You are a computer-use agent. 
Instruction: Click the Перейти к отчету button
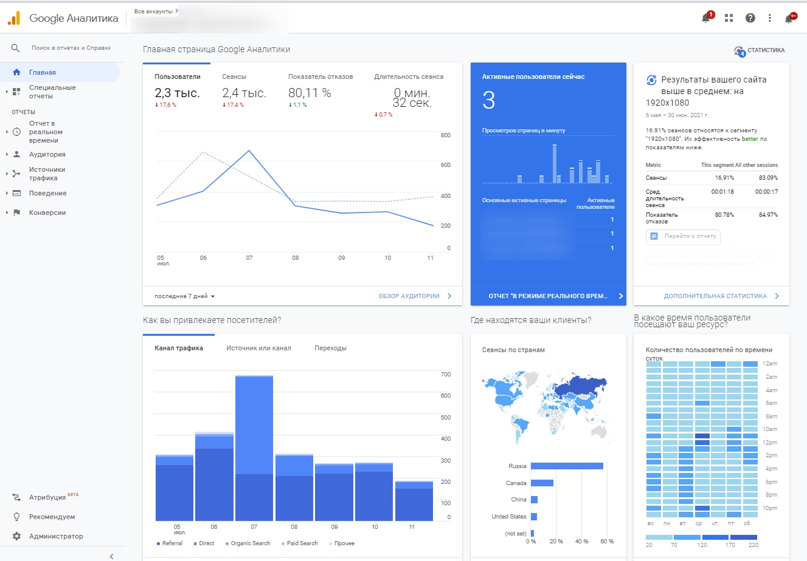click(x=683, y=236)
